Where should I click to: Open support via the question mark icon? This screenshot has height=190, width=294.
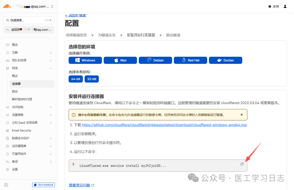[x=269, y=6]
